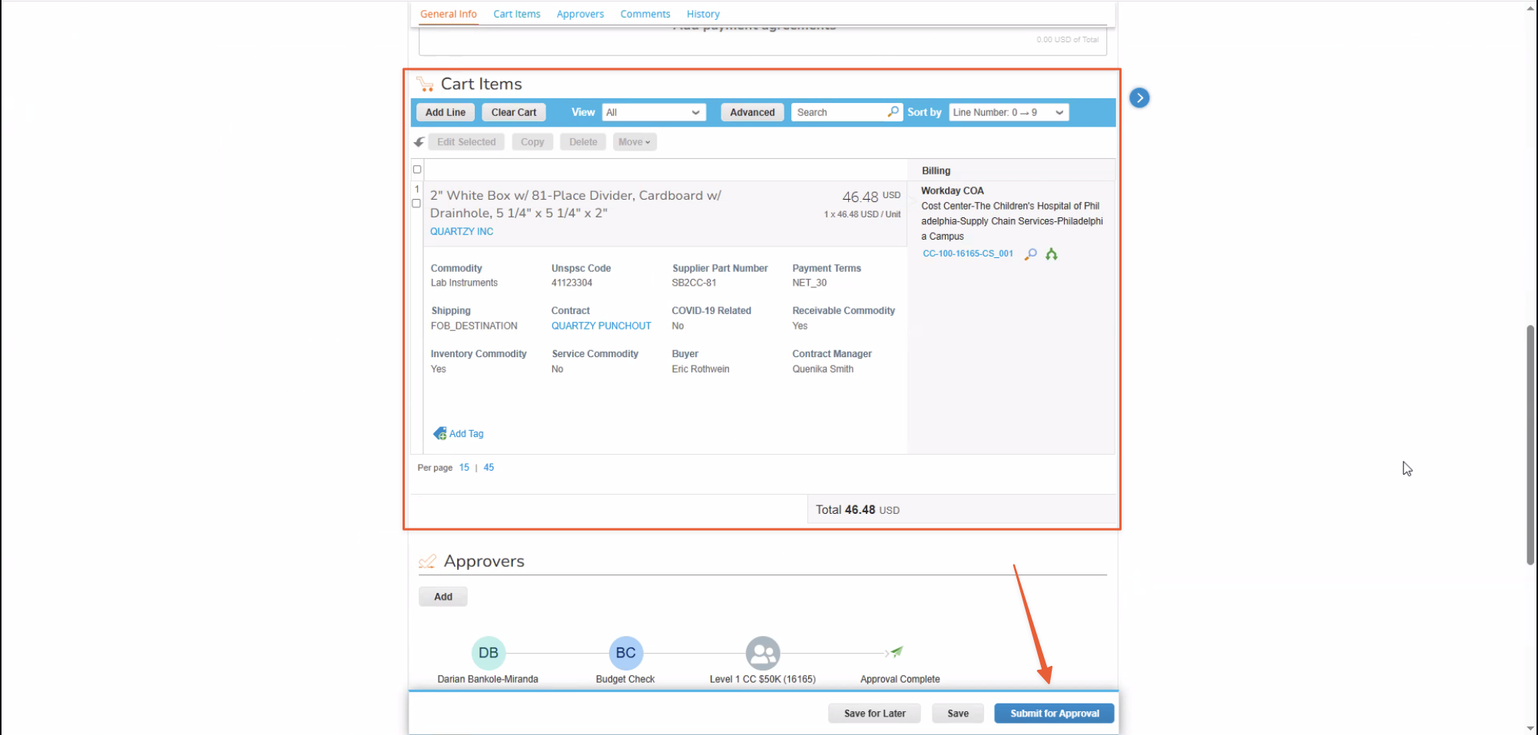Click contract manager Quenika Smith

point(823,369)
